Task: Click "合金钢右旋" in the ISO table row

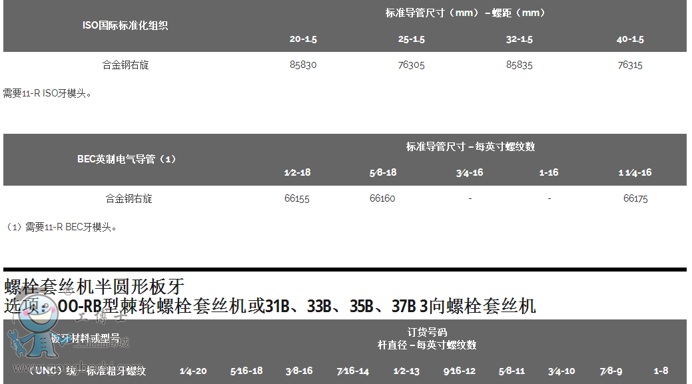Action: (x=125, y=65)
